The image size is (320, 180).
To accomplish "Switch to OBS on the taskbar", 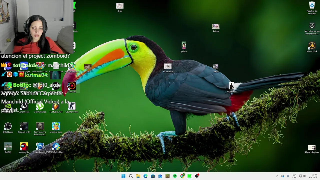I will tap(197, 176).
